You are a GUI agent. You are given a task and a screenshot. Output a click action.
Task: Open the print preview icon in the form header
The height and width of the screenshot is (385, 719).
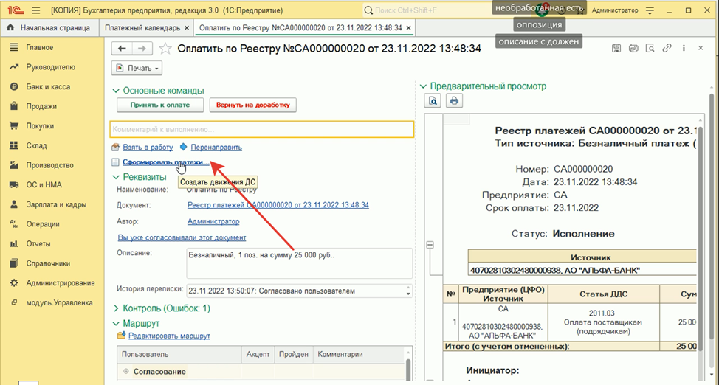click(x=650, y=48)
